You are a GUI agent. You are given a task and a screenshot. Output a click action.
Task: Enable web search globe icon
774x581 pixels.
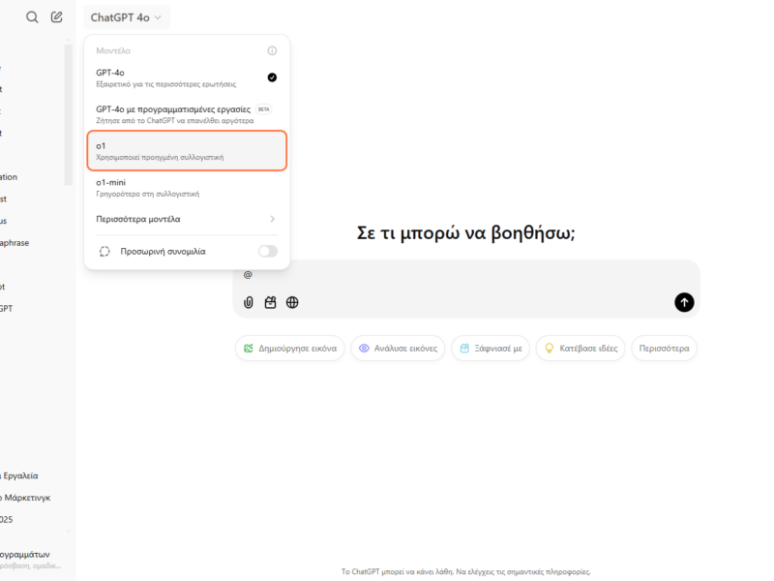pos(292,302)
